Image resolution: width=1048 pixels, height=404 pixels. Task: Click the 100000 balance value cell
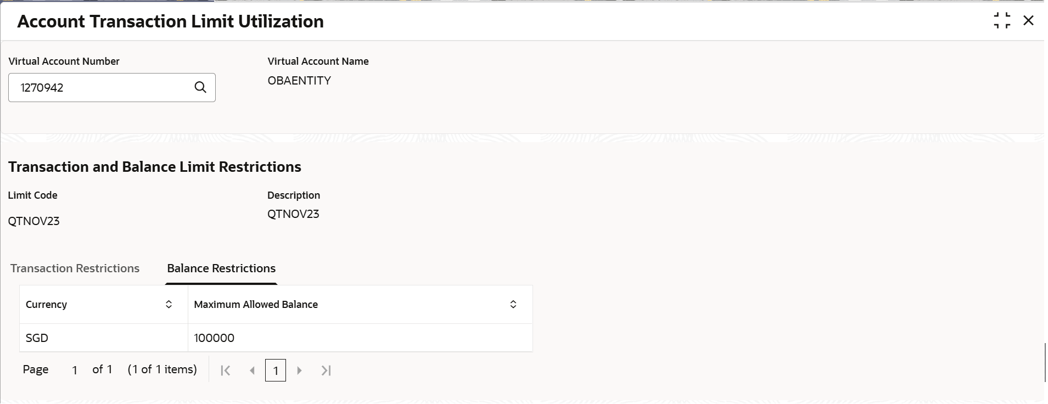click(214, 338)
